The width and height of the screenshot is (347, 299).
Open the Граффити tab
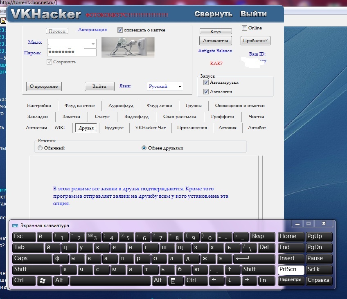point(223,116)
